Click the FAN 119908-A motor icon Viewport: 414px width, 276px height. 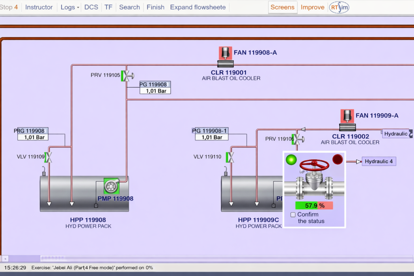[226, 53]
